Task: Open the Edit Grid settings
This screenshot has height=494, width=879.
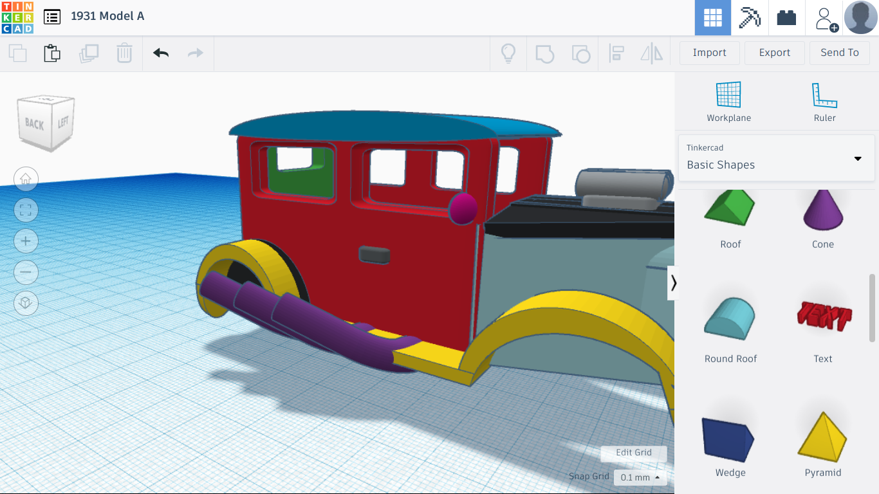Action: (634, 453)
